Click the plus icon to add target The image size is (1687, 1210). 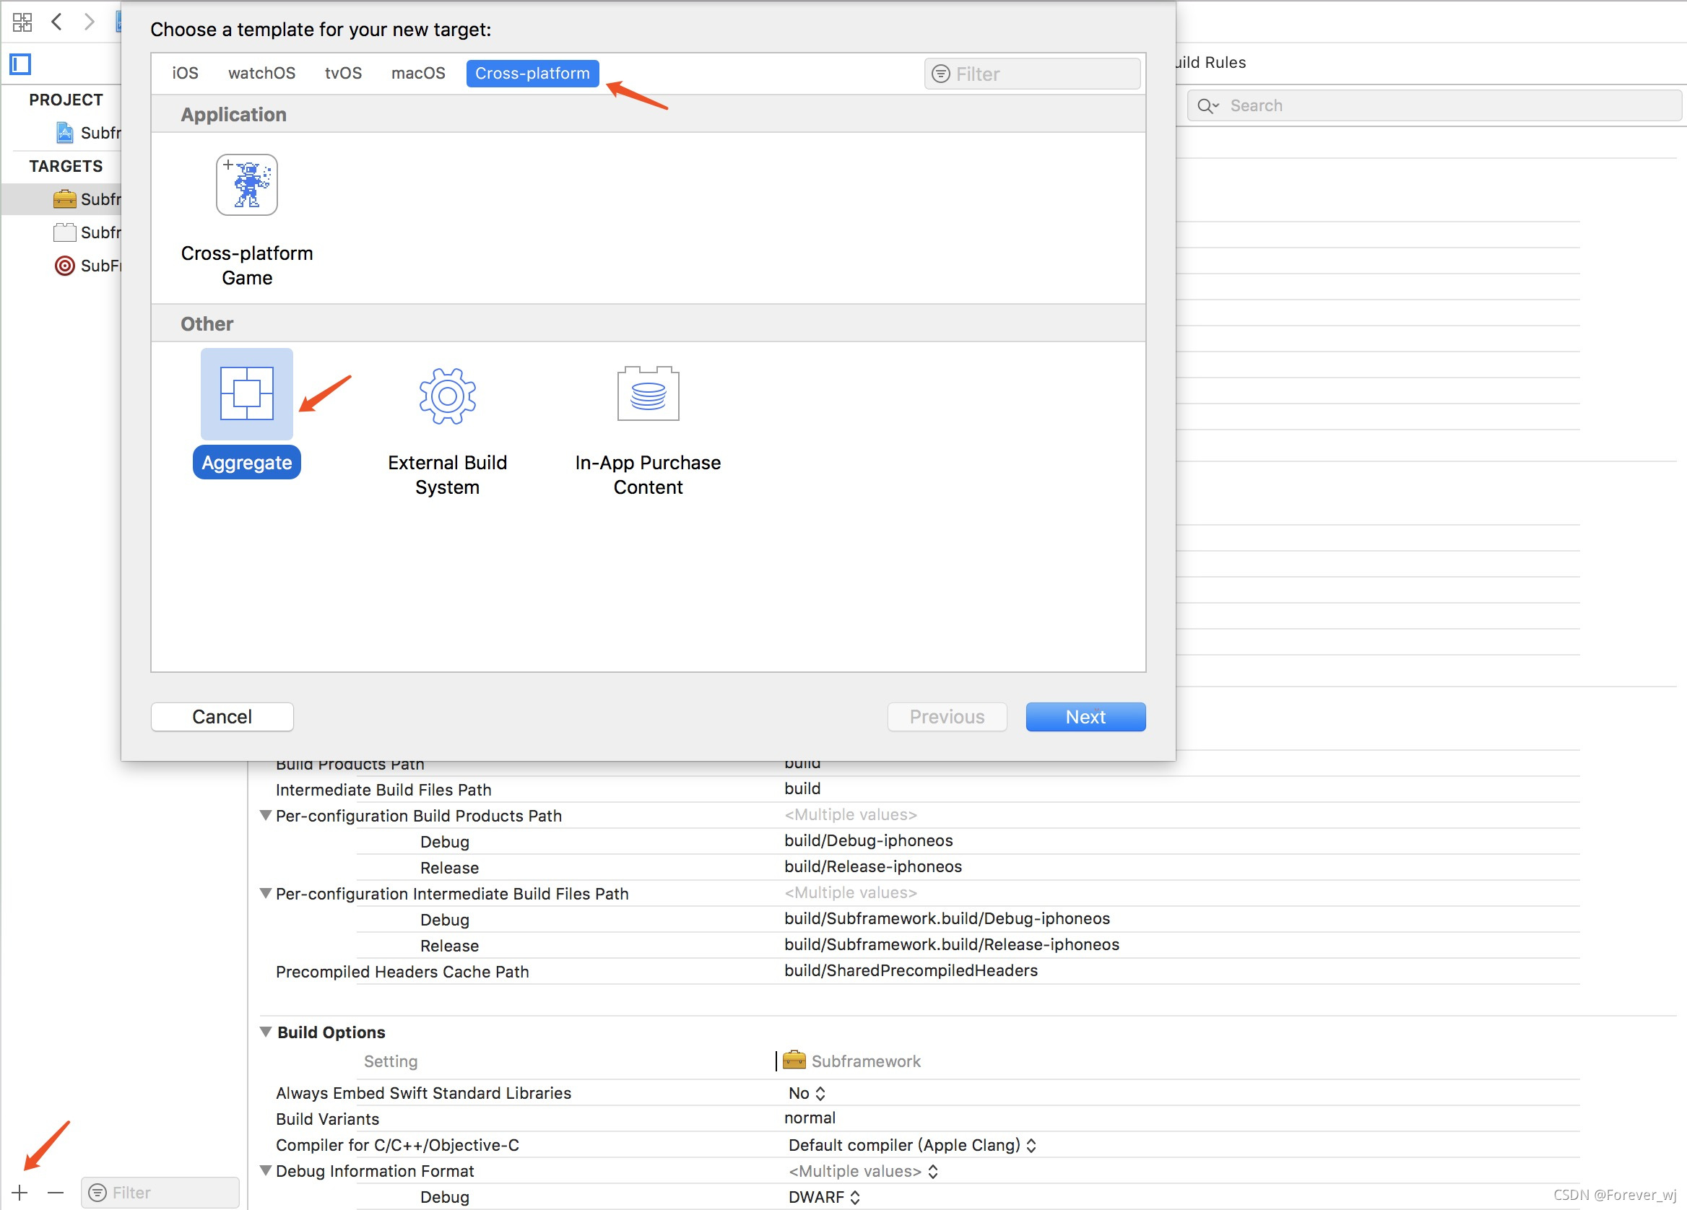coord(20,1192)
